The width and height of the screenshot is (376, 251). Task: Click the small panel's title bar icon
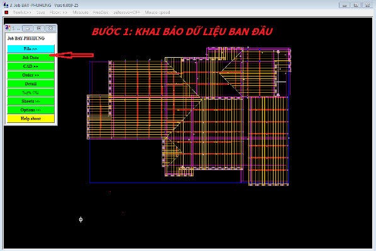click(x=8, y=28)
